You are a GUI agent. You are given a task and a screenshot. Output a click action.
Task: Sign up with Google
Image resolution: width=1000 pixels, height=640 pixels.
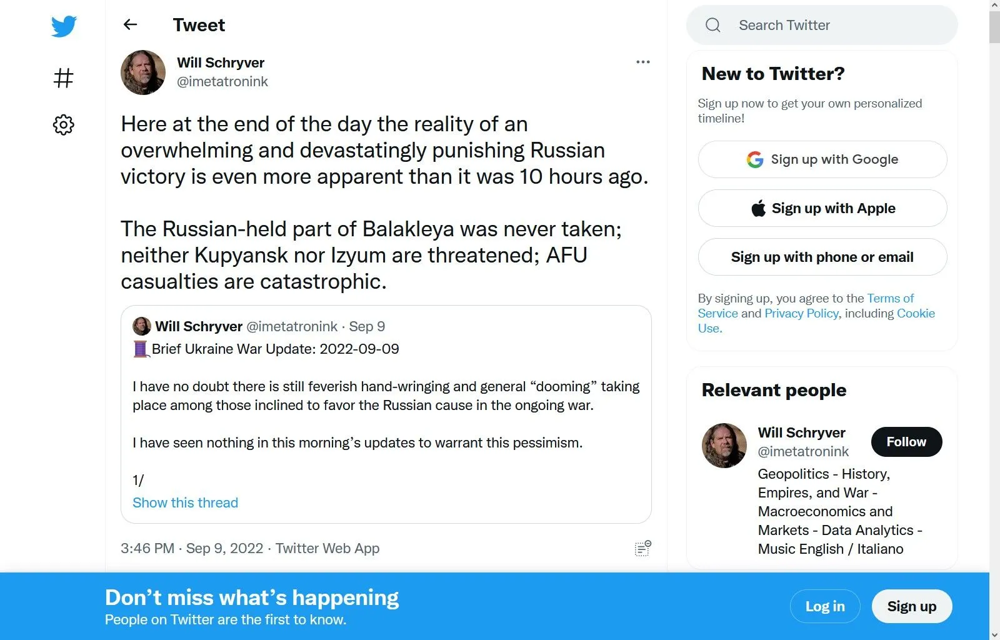tap(822, 159)
